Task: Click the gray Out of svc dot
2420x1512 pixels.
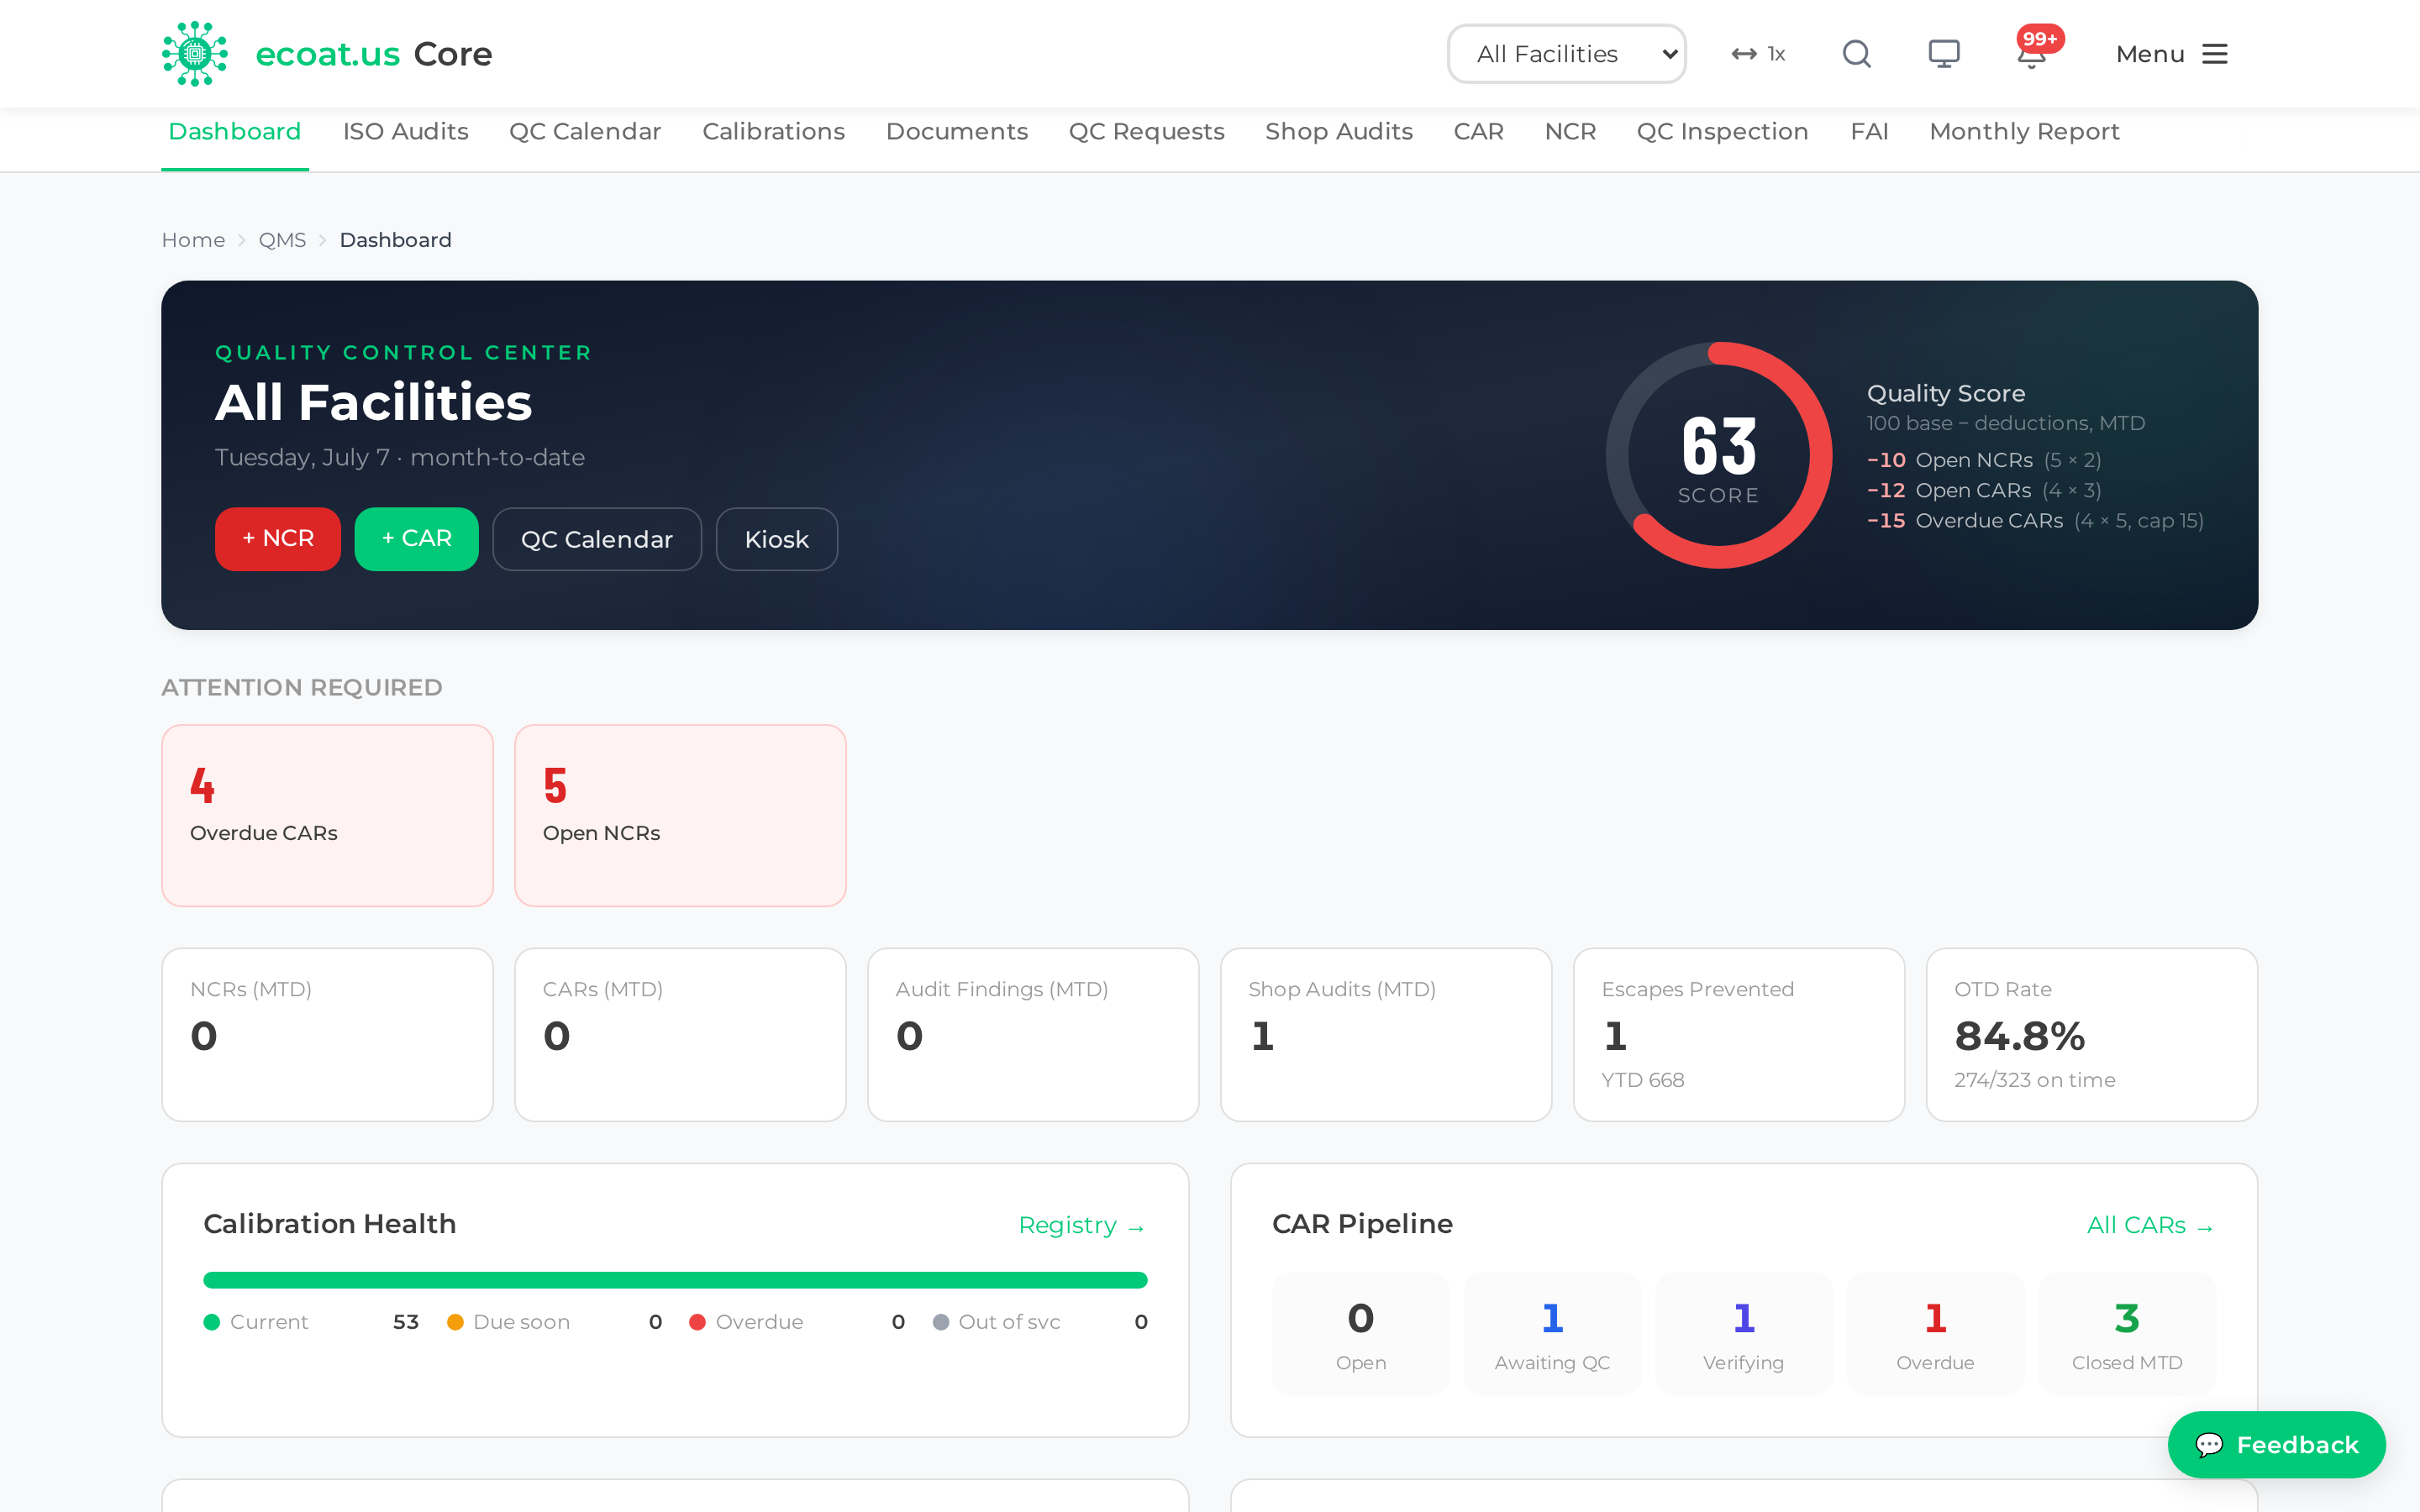Action: tap(941, 1322)
